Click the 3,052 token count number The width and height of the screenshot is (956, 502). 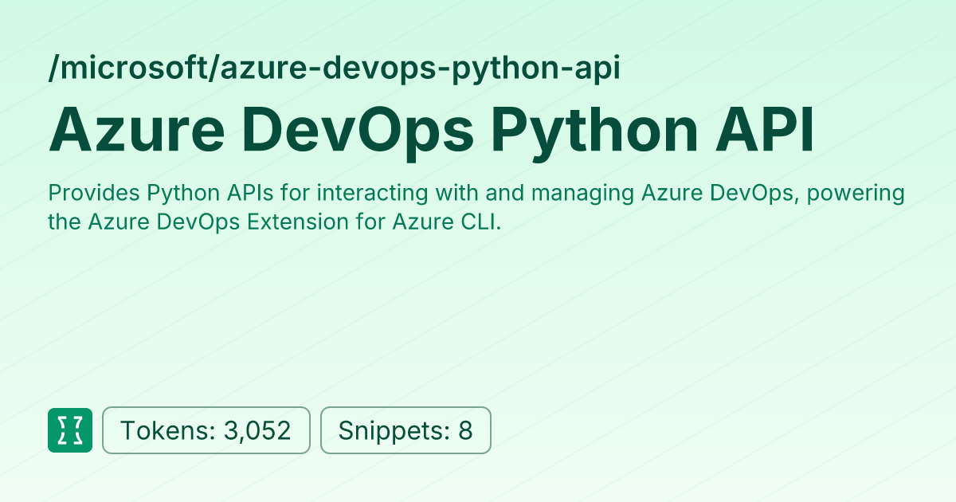coord(256,430)
